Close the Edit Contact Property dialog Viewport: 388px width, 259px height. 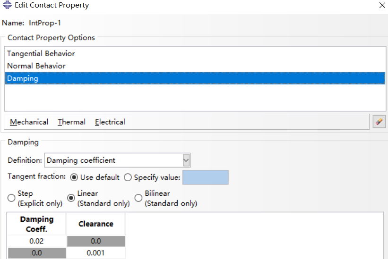coord(382,5)
